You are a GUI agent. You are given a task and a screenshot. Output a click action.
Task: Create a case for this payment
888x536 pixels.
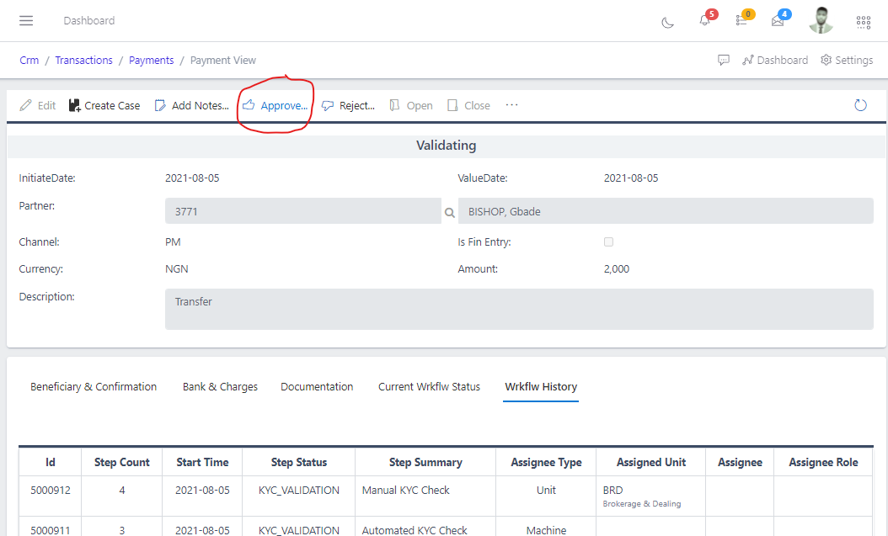click(104, 105)
